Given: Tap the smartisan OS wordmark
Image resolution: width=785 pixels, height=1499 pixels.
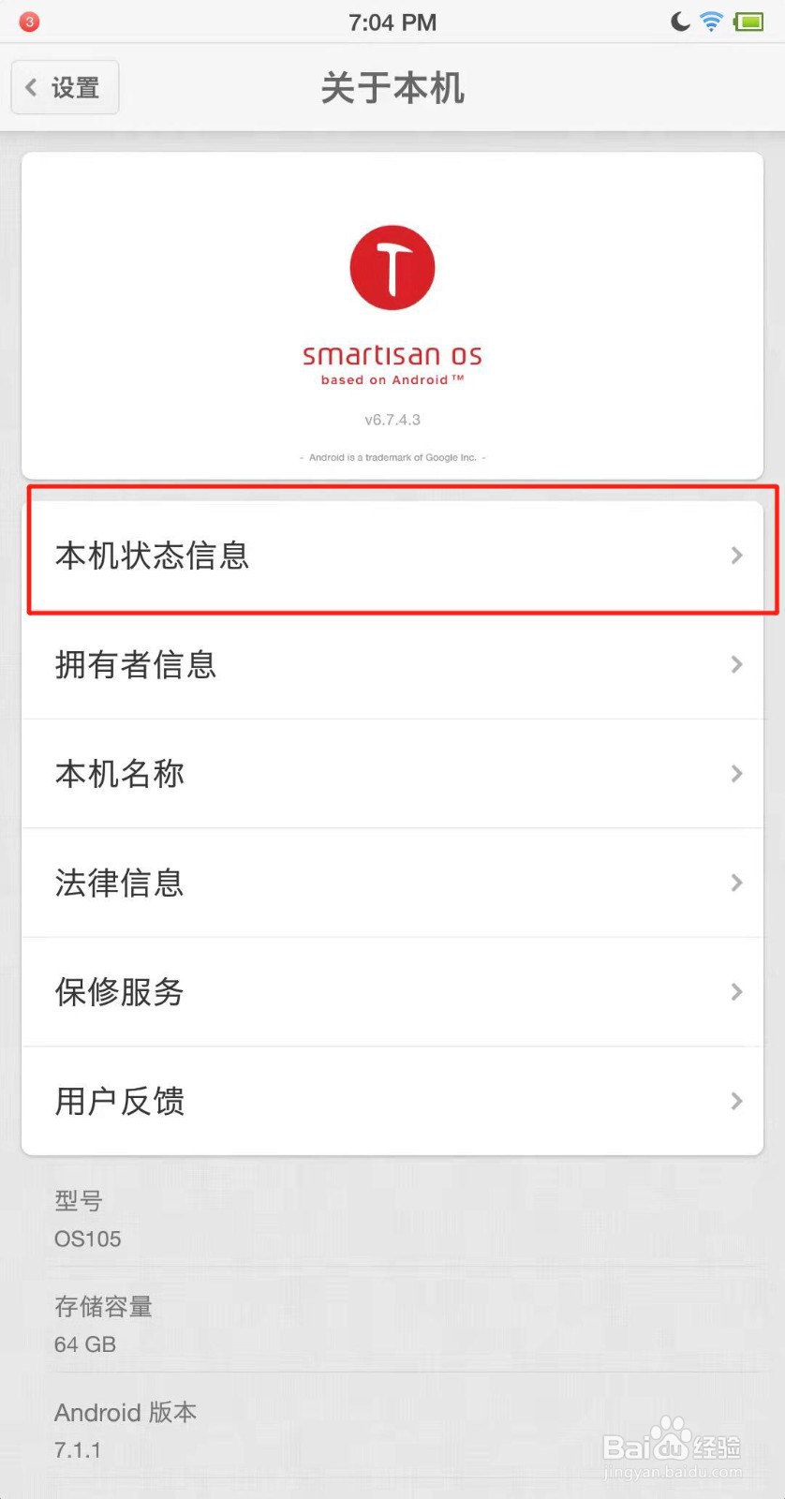Looking at the screenshot, I should click(x=392, y=355).
